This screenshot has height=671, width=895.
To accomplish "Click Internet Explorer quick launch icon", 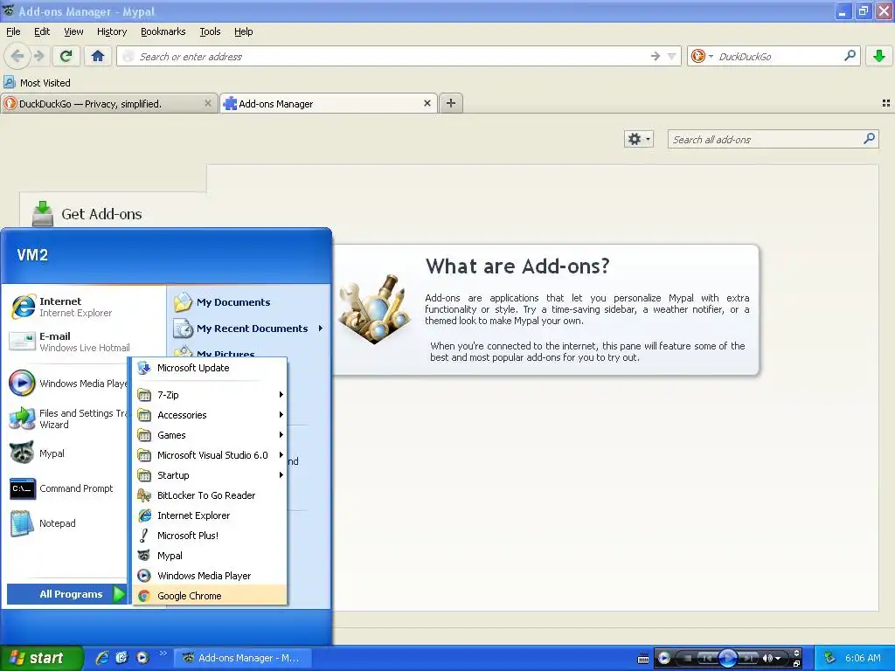I will (x=102, y=658).
